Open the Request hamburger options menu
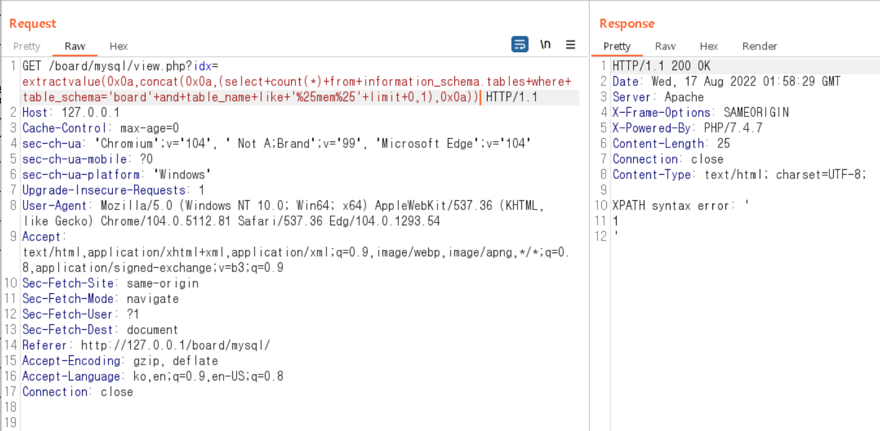The image size is (880, 431). point(570,44)
